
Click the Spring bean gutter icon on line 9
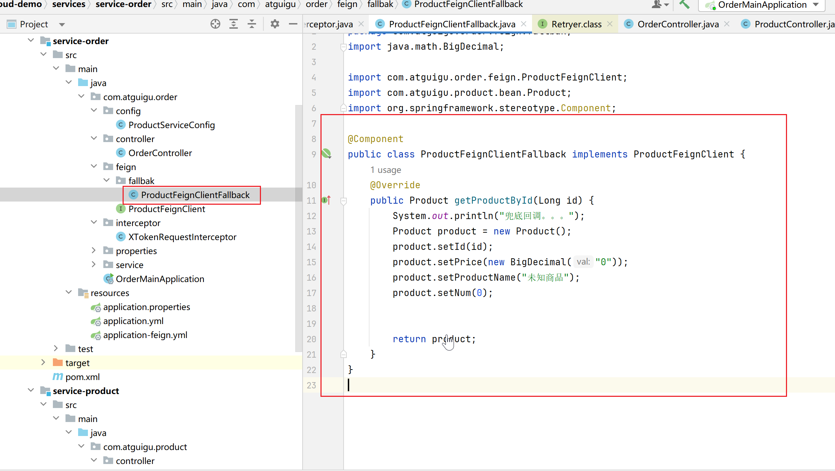326,154
